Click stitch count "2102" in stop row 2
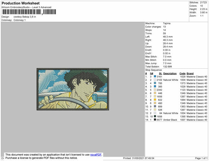This screenshot has height=161, width=209. click(x=160, y=80)
